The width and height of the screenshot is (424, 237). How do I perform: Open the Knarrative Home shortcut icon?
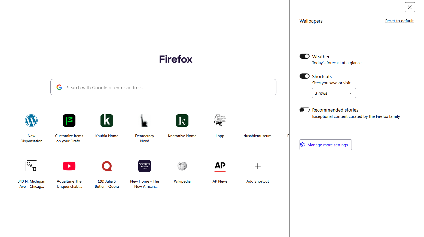pyautogui.click(x=182, y=121)
